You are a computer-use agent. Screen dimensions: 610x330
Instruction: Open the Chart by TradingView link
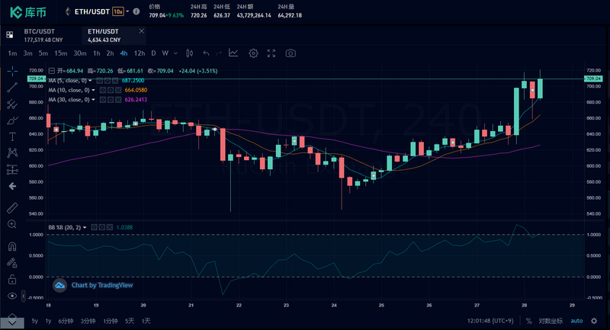point(102,285)
